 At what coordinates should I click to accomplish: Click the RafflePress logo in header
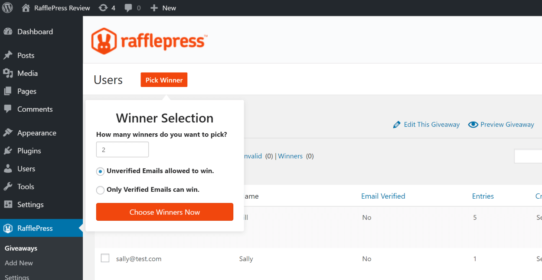point(149,41)
